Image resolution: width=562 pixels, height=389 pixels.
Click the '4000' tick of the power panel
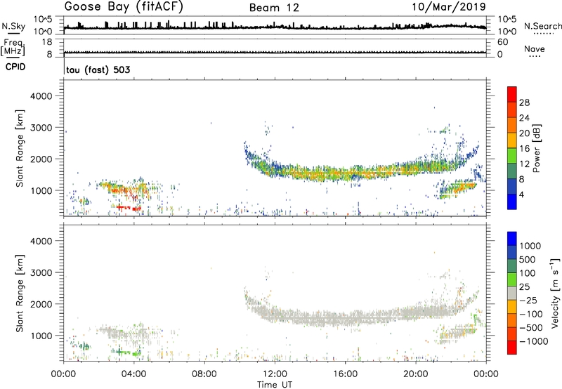[x=41, y=96]
